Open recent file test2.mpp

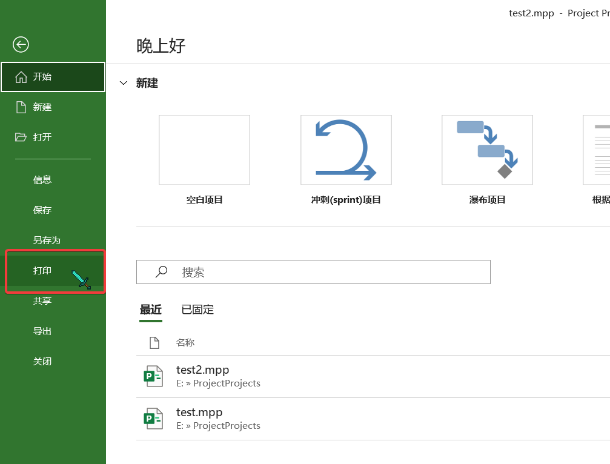point(373,377)
